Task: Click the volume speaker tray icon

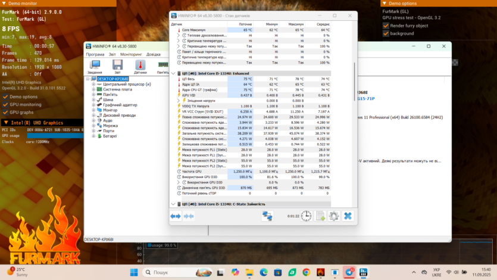Action: pos(456,272)
